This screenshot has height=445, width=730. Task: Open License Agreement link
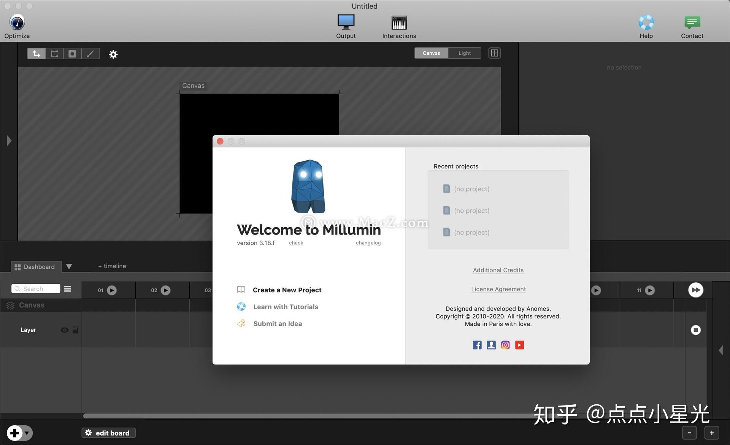498,289
